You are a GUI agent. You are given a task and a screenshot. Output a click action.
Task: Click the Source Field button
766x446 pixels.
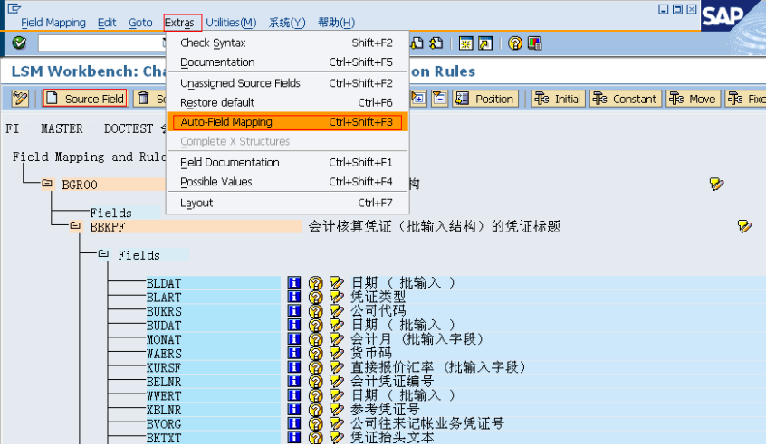coord(85,99)
